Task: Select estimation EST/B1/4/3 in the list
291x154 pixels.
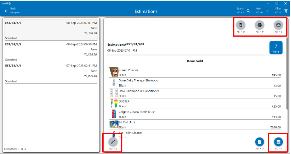Action: pos(51,30)
